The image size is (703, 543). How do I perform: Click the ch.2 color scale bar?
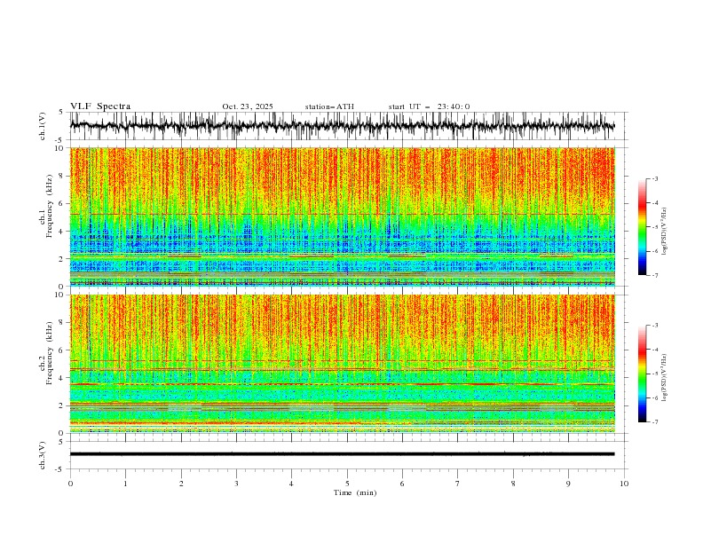(642, 374)
